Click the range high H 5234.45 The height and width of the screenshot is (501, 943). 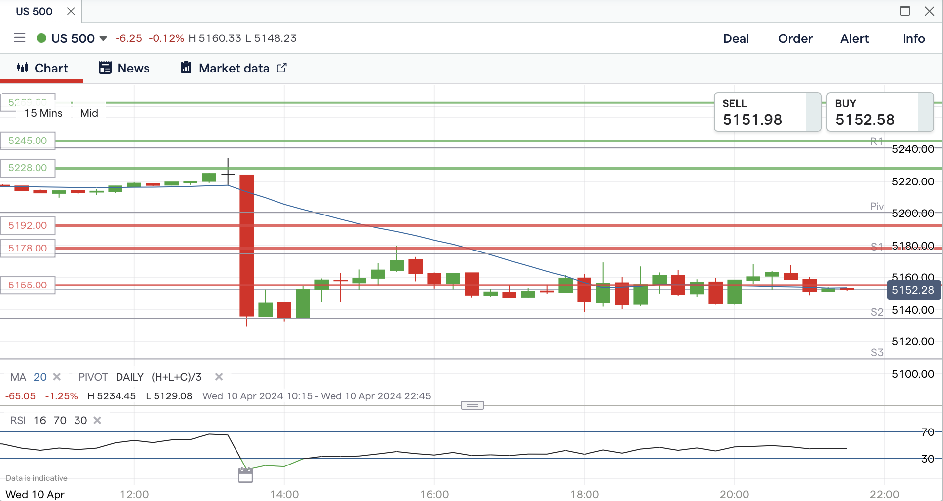coord(112,396)
